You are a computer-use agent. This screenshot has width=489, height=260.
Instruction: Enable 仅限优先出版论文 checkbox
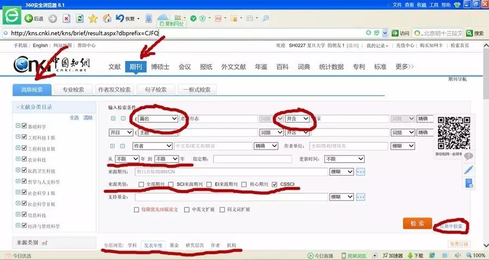pos(136,210)
